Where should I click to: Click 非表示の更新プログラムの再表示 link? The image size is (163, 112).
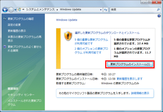tap(25, 39)
